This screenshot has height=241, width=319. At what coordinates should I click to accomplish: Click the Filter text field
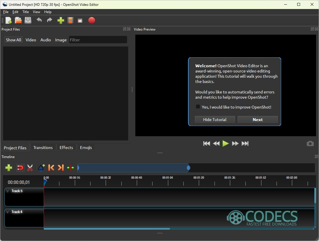tap(98, 40)
